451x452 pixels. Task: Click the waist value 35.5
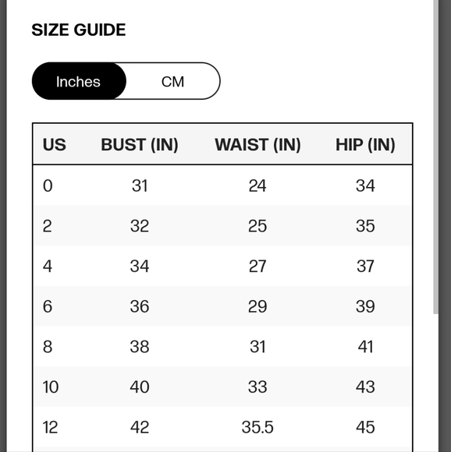coord(257,427)
